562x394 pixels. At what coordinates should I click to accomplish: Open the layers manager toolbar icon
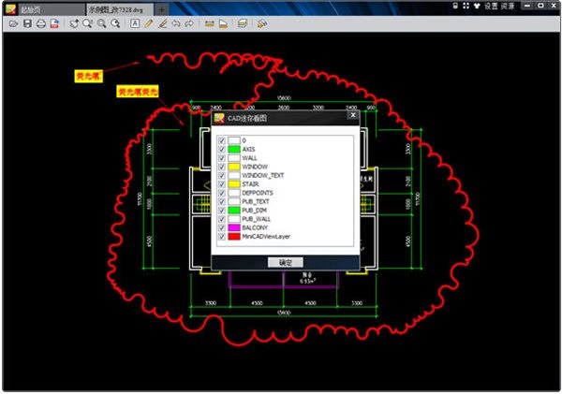pos(243,23)
